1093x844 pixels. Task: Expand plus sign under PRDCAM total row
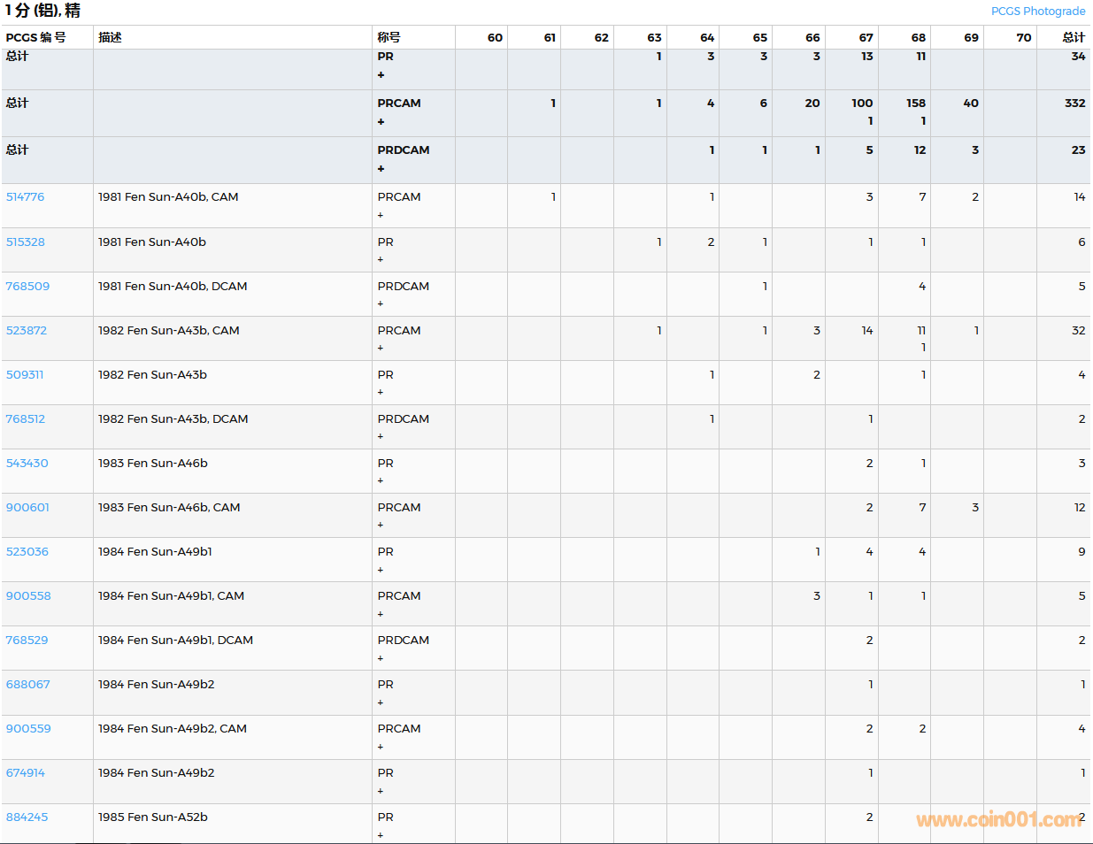pyautogui.click(x=381, y=169)
